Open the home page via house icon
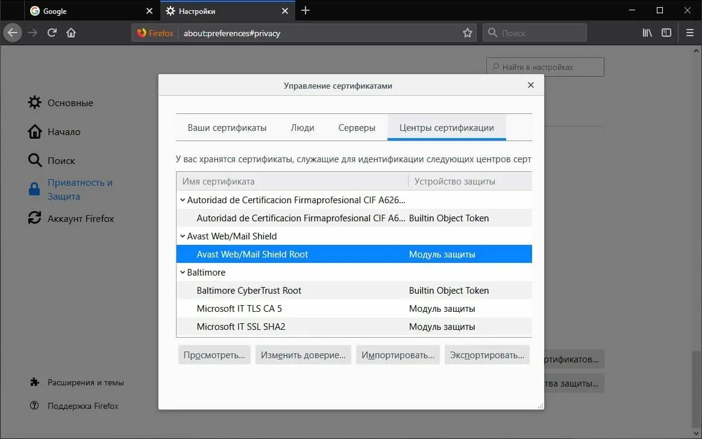This screenshot has width=702, height=439. point(71,33)
